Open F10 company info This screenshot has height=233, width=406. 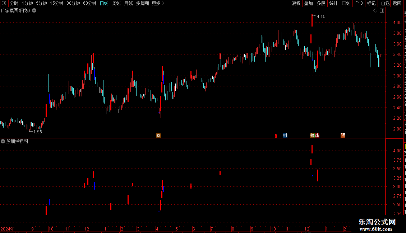359,3
